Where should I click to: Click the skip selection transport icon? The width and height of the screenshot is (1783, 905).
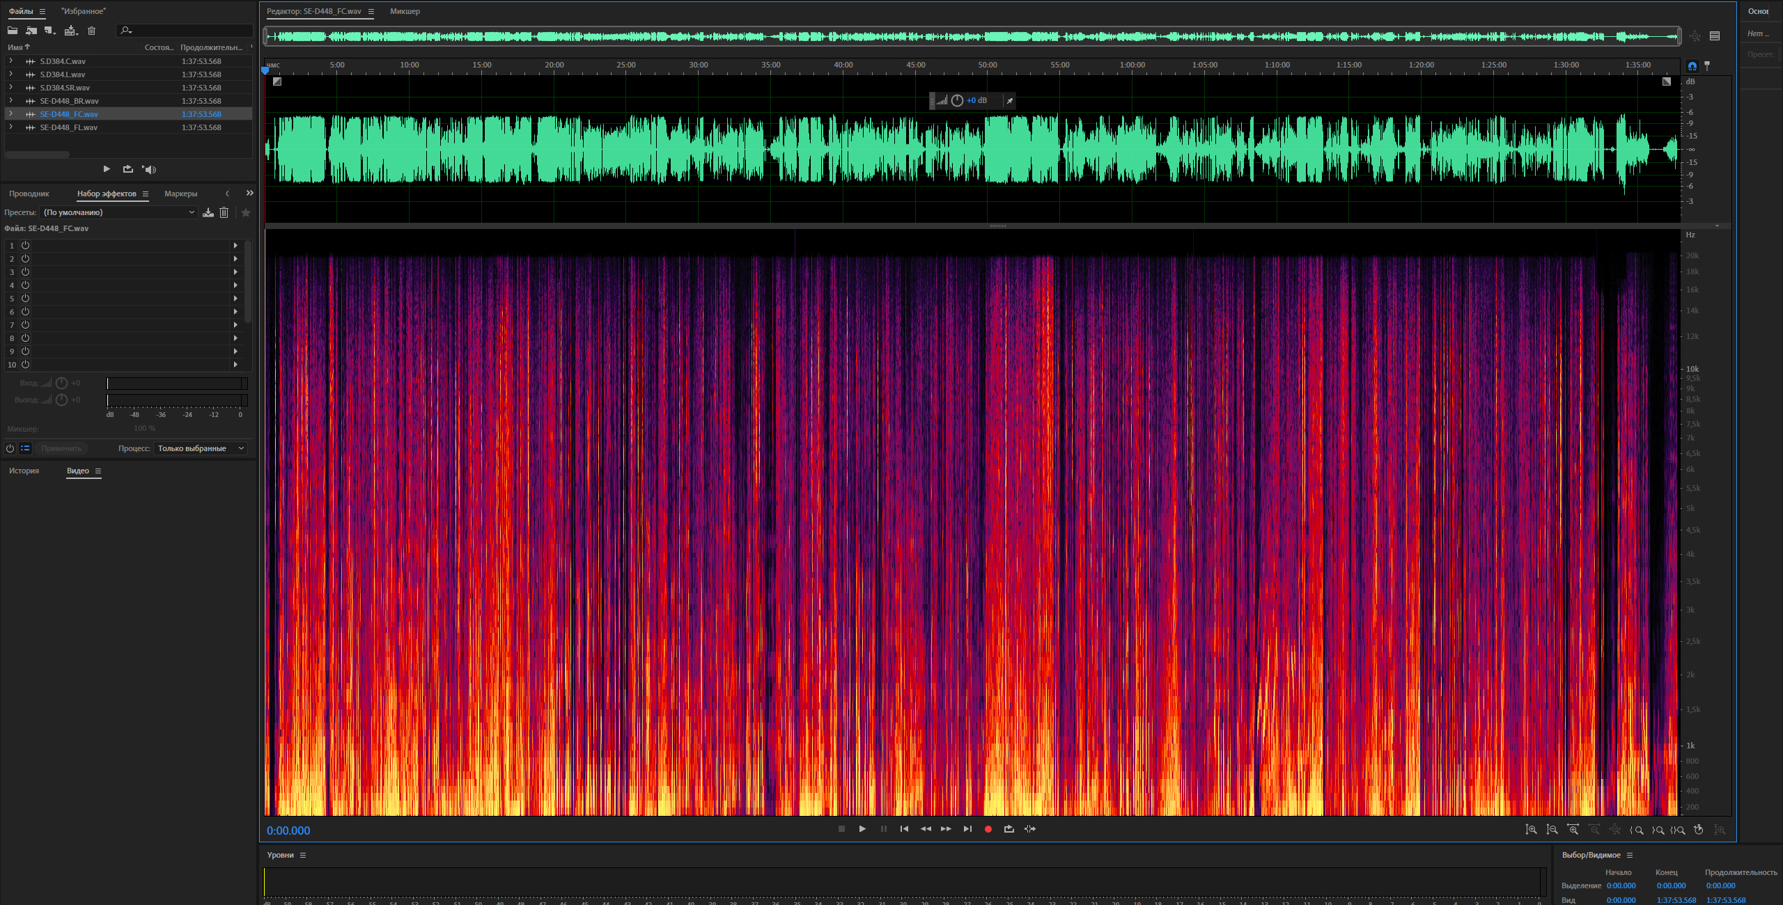click(x=1029, y=829)
